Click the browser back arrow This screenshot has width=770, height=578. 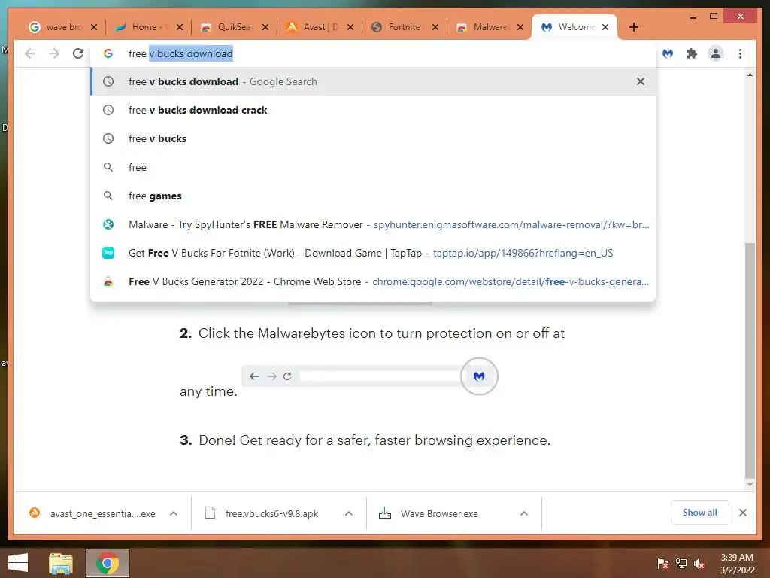point(30,53)
